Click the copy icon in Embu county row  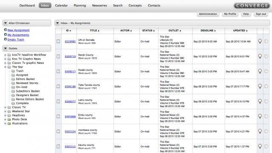266,116
